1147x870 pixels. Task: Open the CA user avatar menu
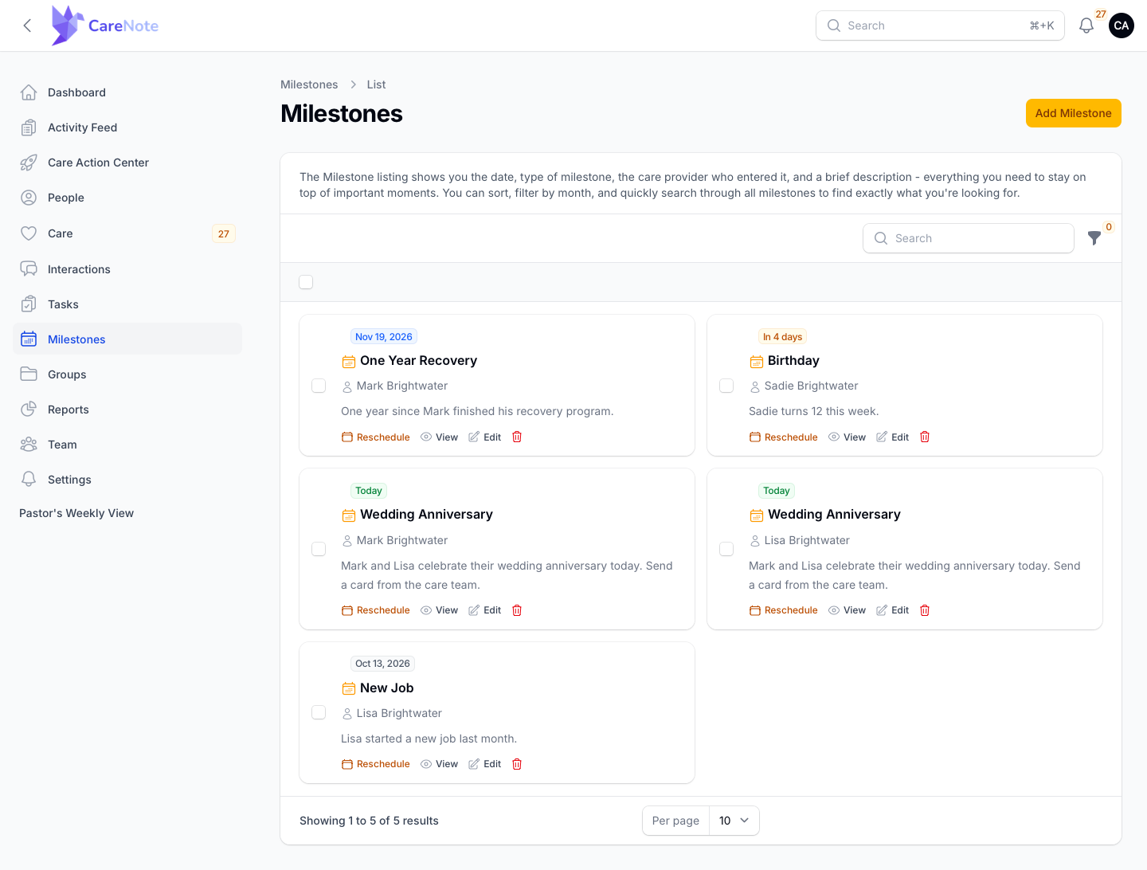coord(1122,25)
